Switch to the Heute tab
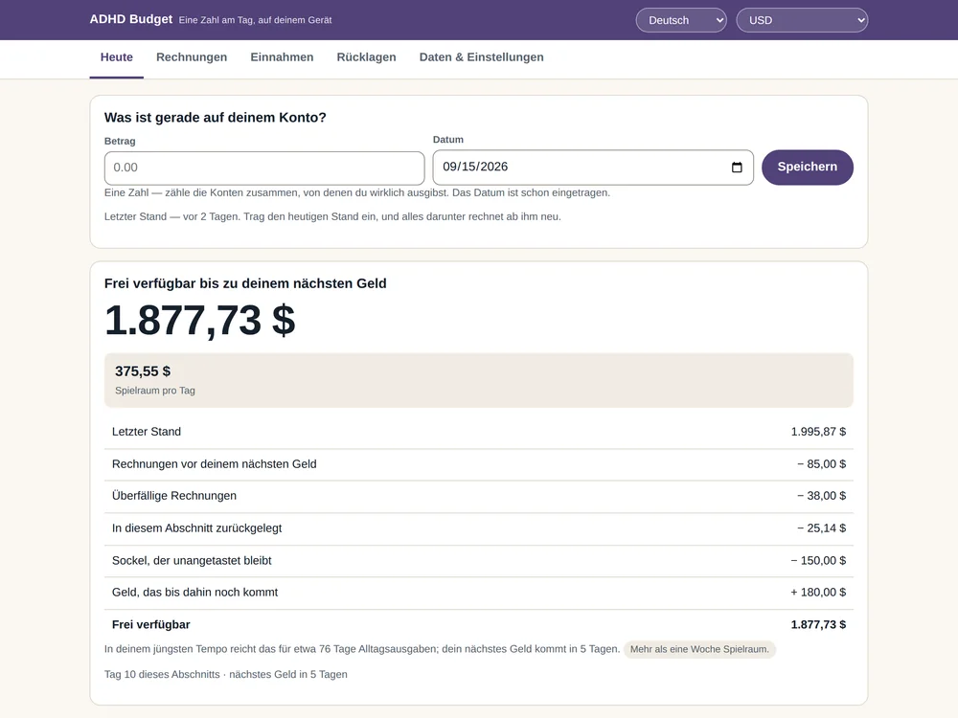Screen dimensions: 958x718 117,57
